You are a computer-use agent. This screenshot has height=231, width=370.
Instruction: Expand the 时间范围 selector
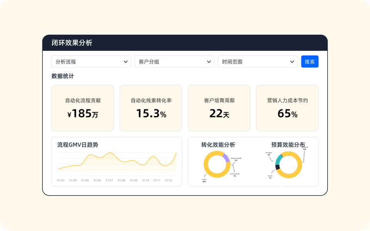point(257,61)
